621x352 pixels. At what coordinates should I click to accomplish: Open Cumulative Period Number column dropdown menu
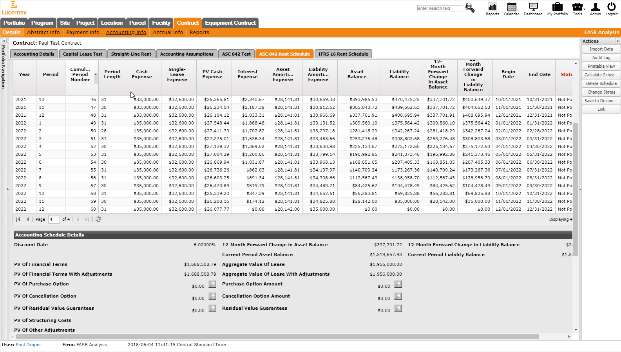click(96, 74)
